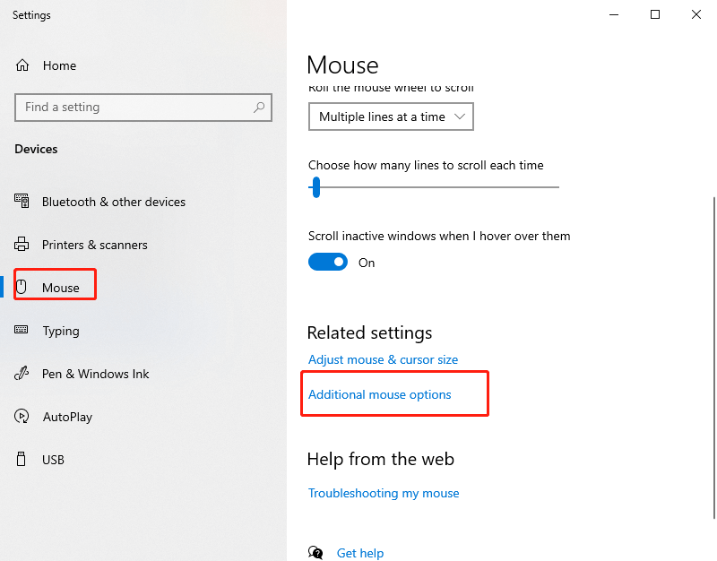Click the Find a setting search box
The width and height of the screenshot is (717, 561).
coord(134,108)
